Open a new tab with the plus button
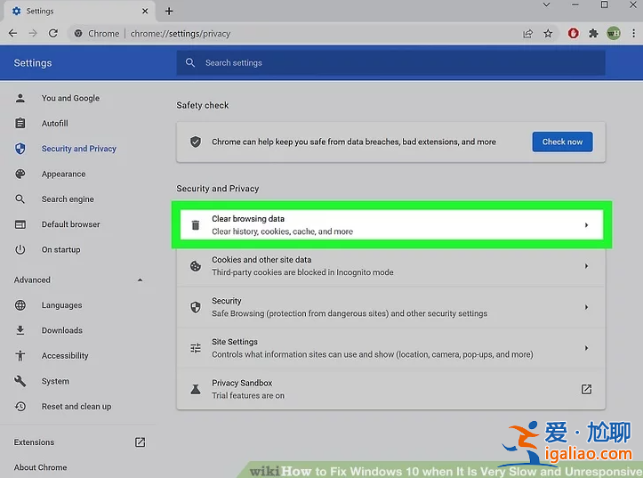Viewport: 643px width, 478px height. [169, 11]
